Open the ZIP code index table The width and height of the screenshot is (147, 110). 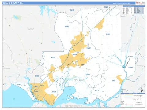click(x=134, y=10)
